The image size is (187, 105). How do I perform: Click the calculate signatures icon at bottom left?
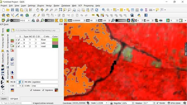pyautogui.click(x=12, y=90)
